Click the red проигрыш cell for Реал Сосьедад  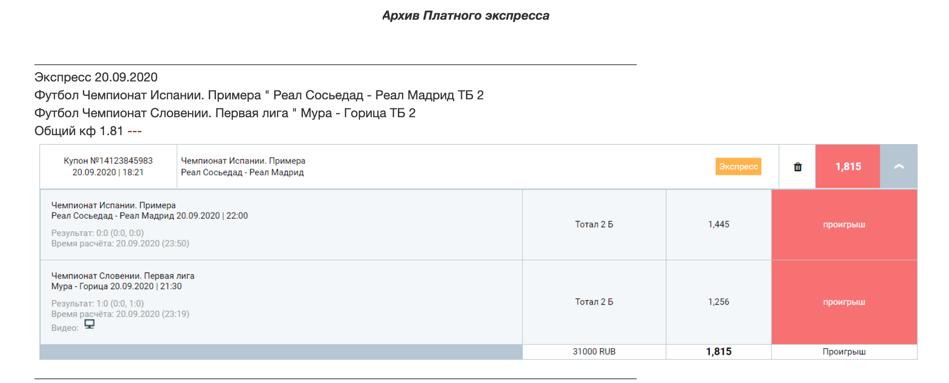(844, 224)
